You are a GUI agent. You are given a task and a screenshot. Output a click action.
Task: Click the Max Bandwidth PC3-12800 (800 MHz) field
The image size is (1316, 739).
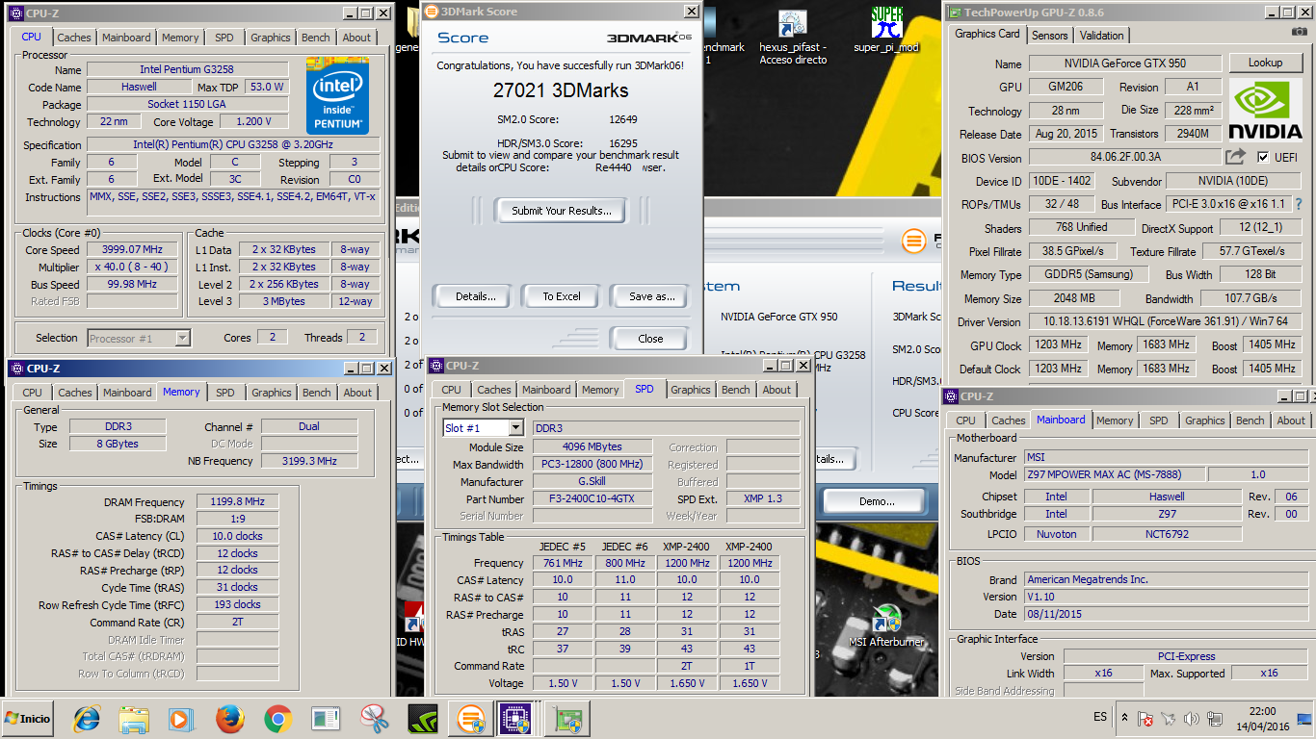point(592,465)
